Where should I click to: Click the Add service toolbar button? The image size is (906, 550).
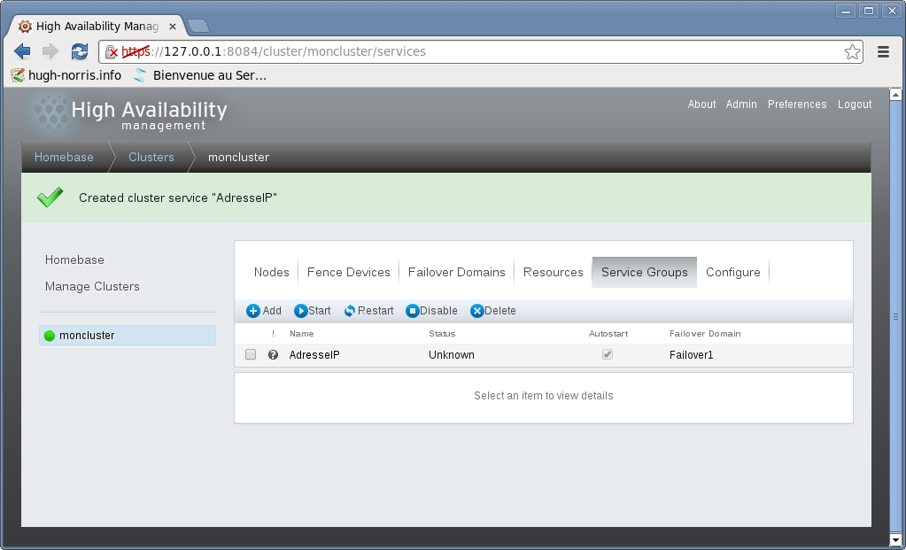(x=263, y=311)
